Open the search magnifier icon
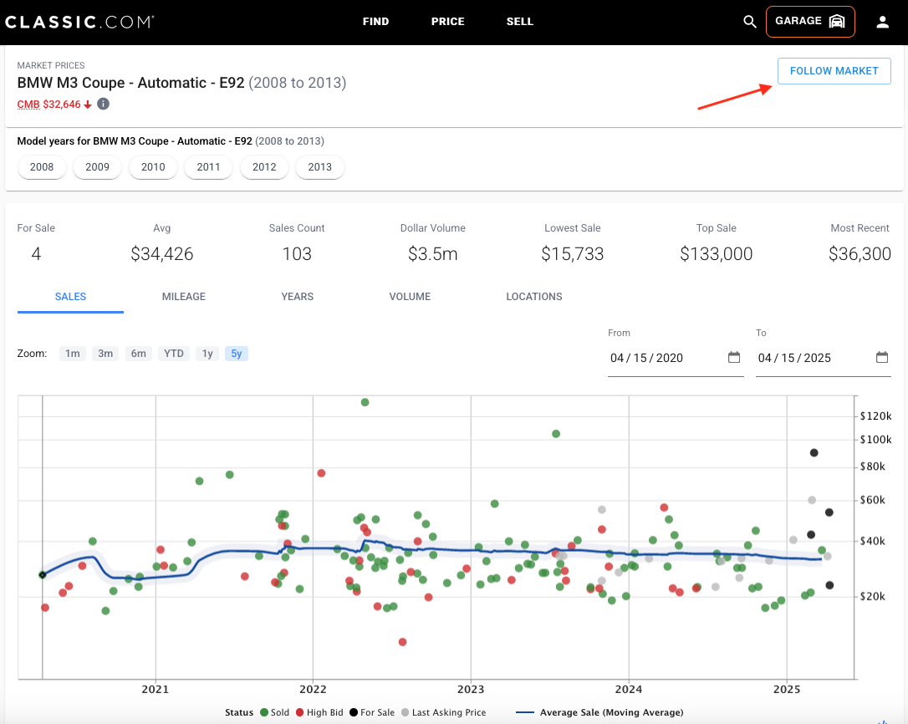Viewport: 908px width, 724px height. [749, 22]
